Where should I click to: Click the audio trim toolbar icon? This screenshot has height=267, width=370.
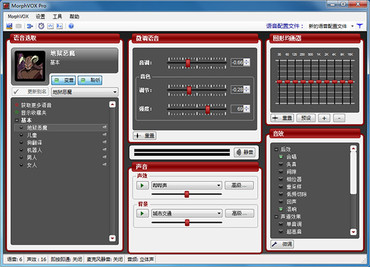pos(59,26)
